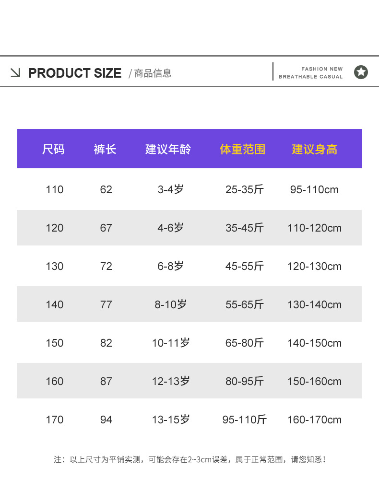
Task: Select size 160 cell
Action: point(55,382)
